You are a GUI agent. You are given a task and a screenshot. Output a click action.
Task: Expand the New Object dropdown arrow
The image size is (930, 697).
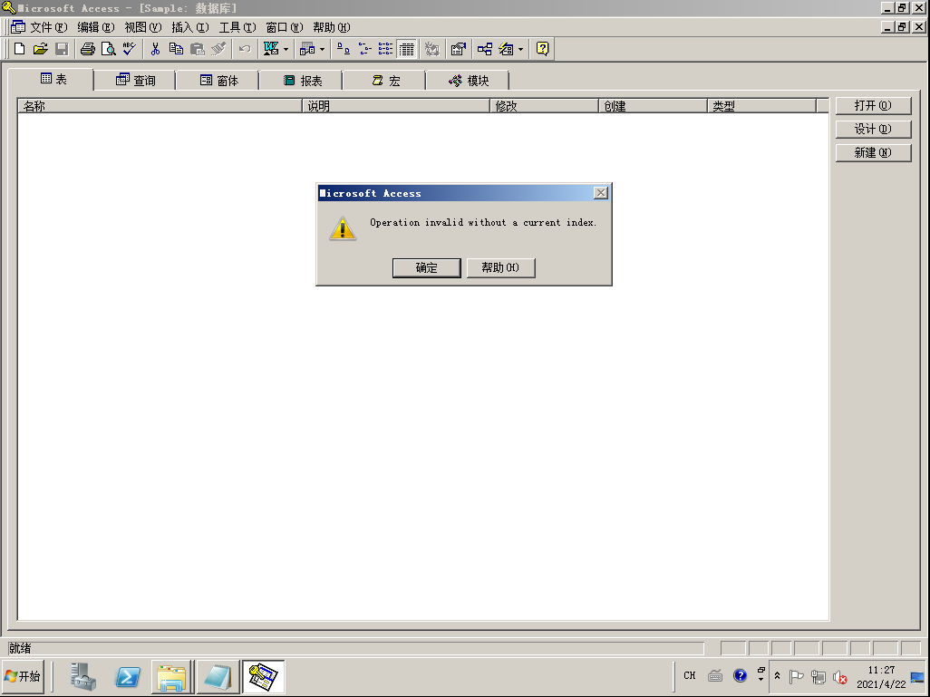(x=521, y=49)
